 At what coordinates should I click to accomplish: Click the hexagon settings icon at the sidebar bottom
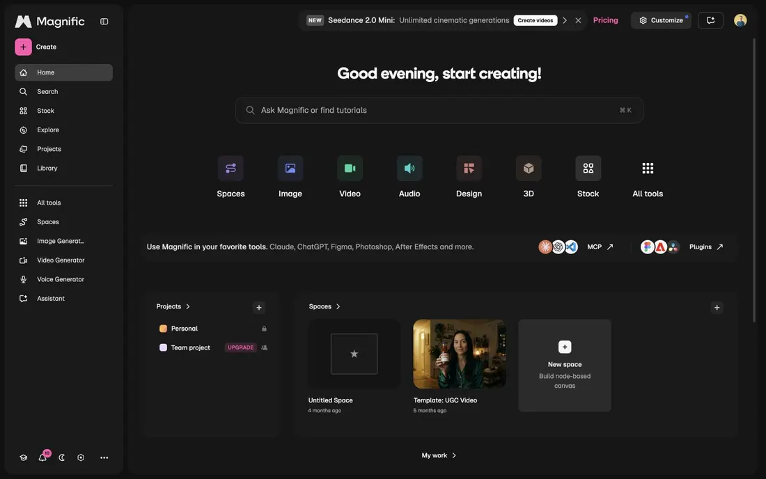coord(81,457)
